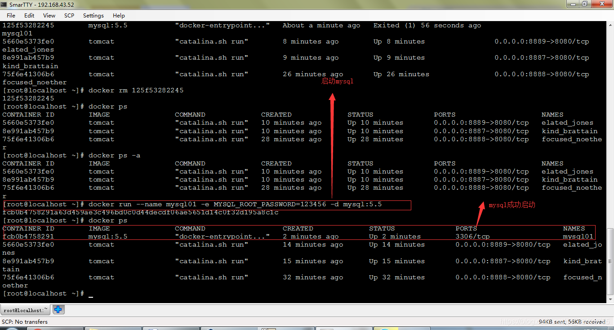This screenshot has width=614, height=330.
Task: Click the '0.0.0.0:8887->8080/tcp' port in the '15 minutes ago' row
Action: pos(503,261)
